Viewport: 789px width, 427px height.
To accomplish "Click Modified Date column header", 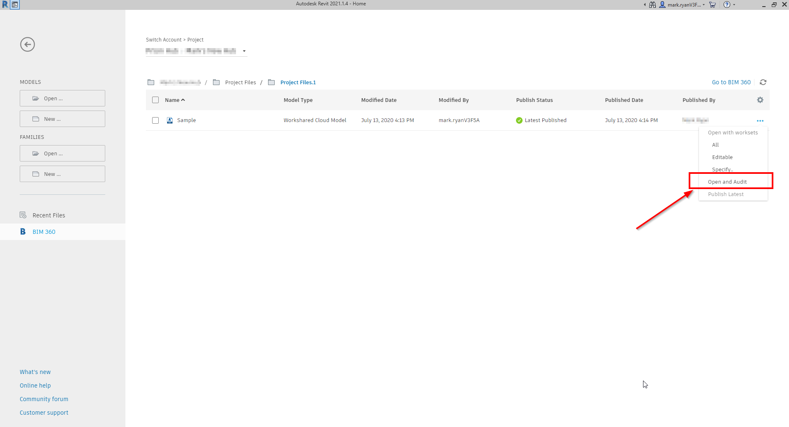I will (x=379, y=100).
